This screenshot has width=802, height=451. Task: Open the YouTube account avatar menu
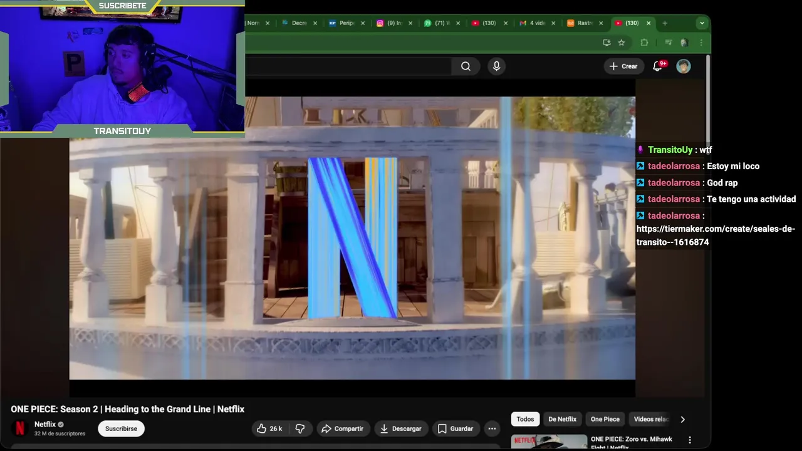684,66
